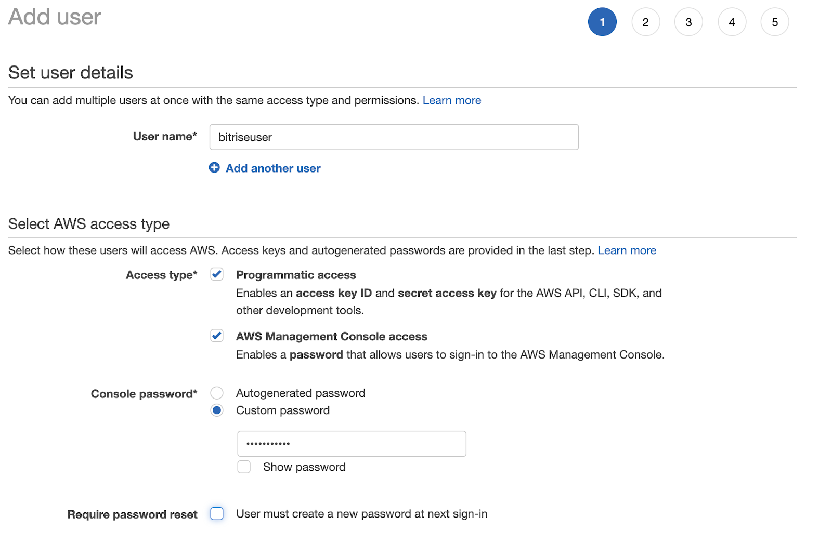Check the Require password reset checkbox
The width and height of the screenshot is (832, 557).
[217, 513]
